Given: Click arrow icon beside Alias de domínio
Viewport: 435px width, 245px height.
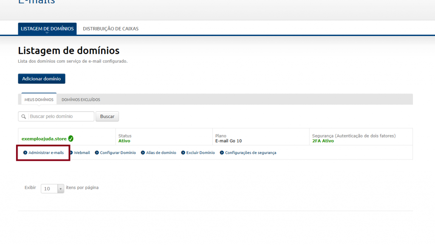Looking at the screenshot, I should click(x=143, y=152).
